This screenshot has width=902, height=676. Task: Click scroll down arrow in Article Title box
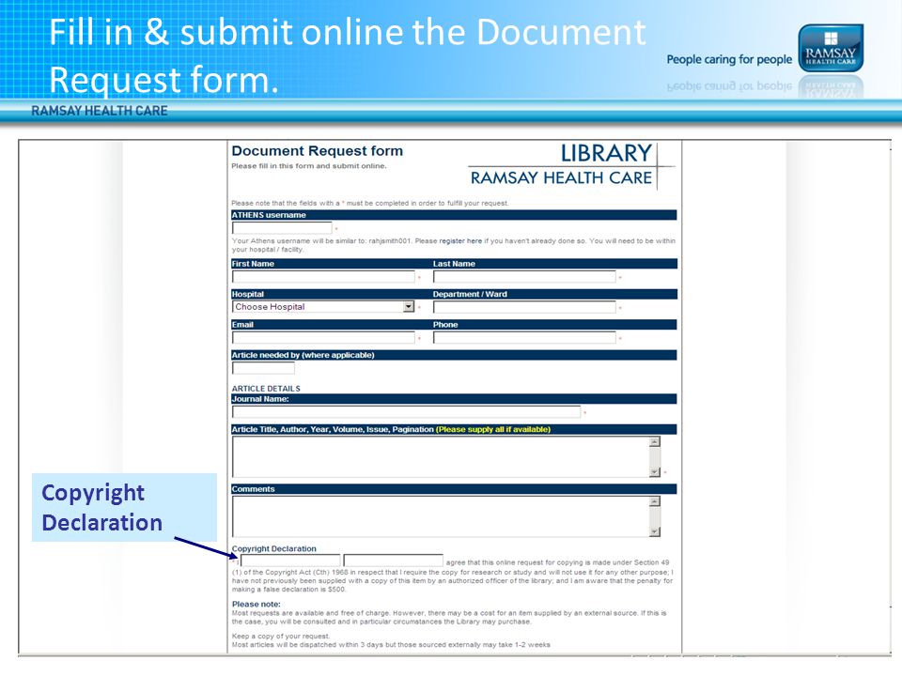(x=655, y=472)
